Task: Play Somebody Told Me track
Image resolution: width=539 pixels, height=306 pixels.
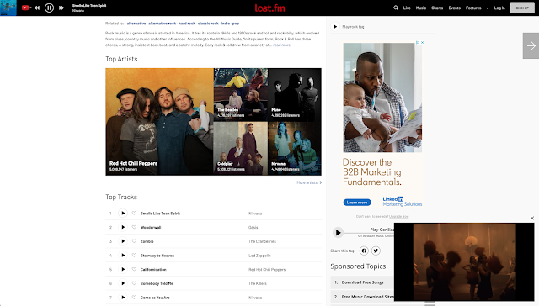Action: click(123, 283)
